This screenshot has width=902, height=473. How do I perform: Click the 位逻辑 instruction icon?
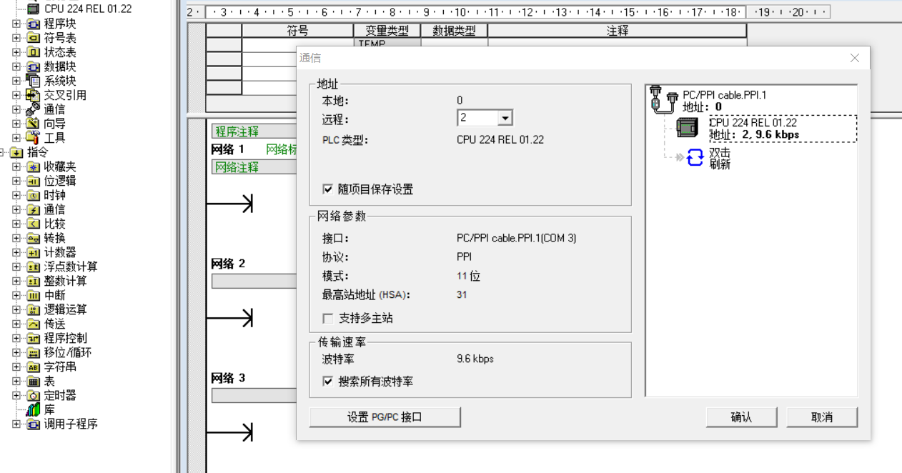tap(33, 181)
